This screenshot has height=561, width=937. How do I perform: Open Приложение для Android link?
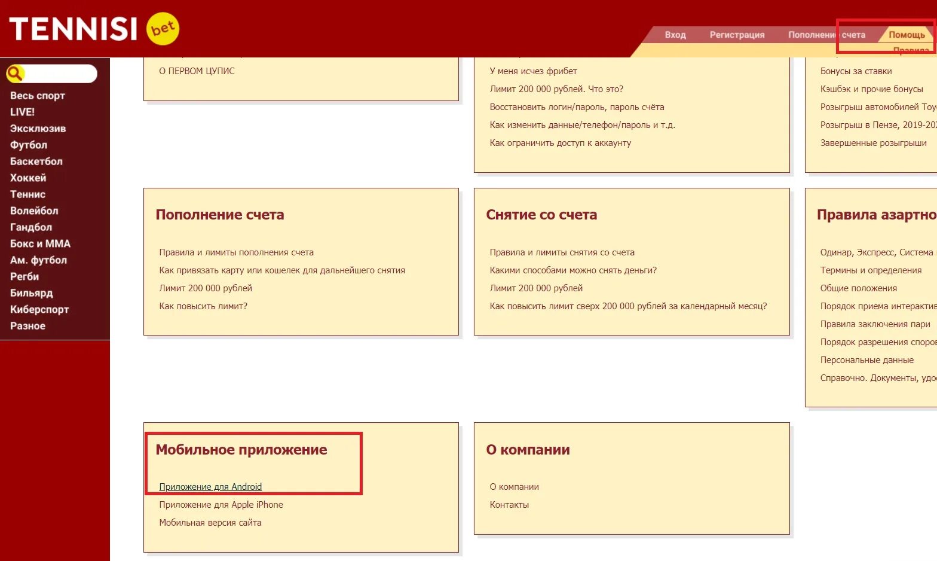(x=210, y=487)
